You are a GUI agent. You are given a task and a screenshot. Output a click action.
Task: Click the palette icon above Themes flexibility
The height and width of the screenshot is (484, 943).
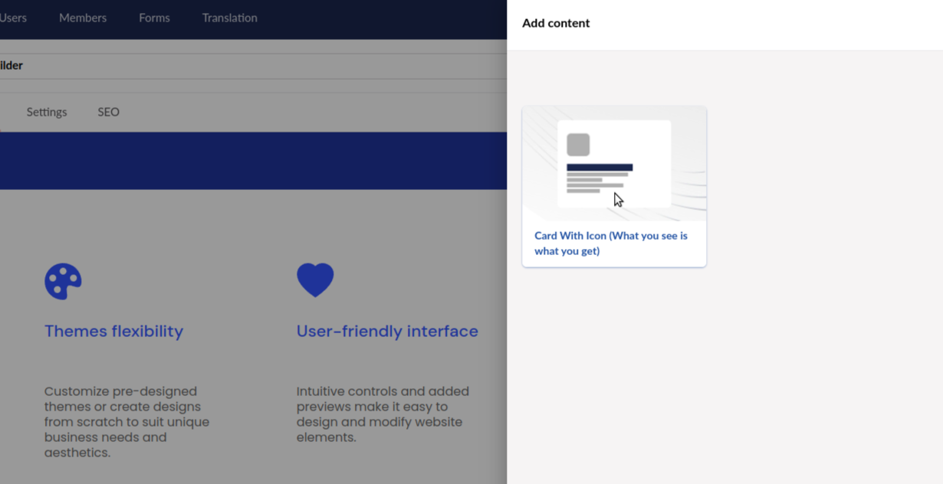tap(63, 281)
